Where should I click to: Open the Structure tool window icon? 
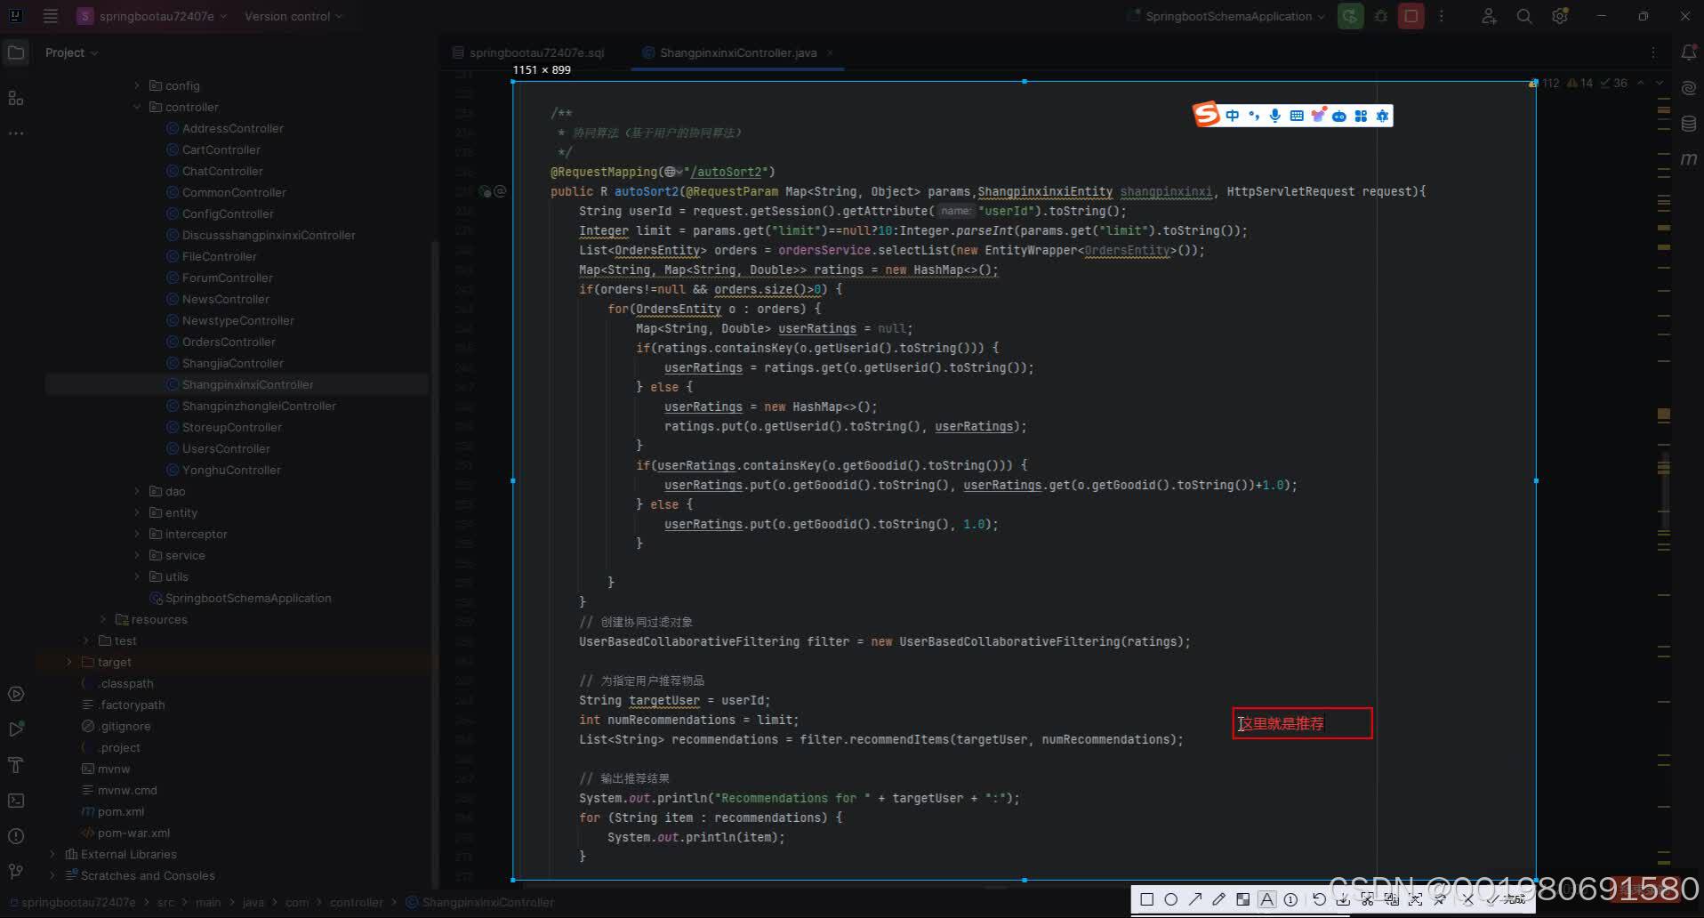click(16, 98)
